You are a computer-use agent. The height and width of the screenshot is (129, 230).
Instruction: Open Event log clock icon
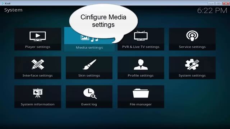click(x=90, y=93)
